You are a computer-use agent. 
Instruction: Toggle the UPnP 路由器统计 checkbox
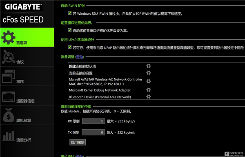tap(70, 47)
